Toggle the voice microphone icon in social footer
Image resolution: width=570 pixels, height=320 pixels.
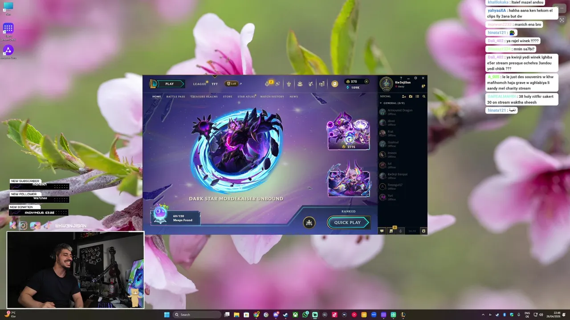point(401,231)
